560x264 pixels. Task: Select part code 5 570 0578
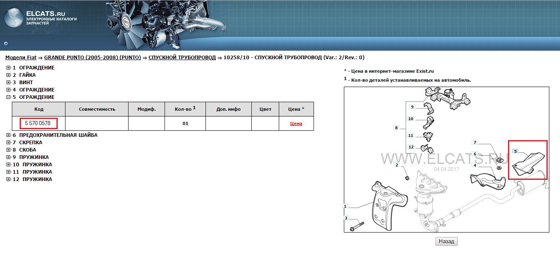coord(38,123)
